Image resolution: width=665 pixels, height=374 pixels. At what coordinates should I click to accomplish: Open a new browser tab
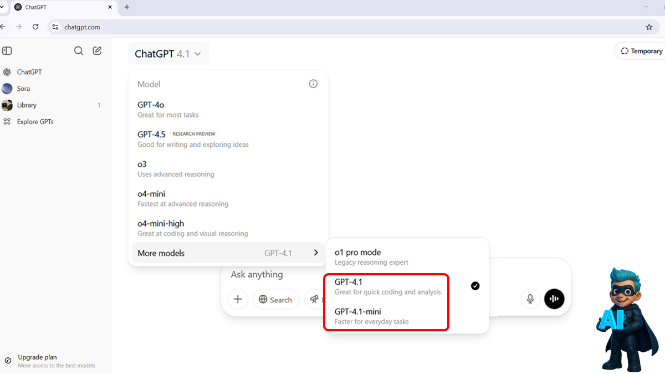[x=127, y=7]
